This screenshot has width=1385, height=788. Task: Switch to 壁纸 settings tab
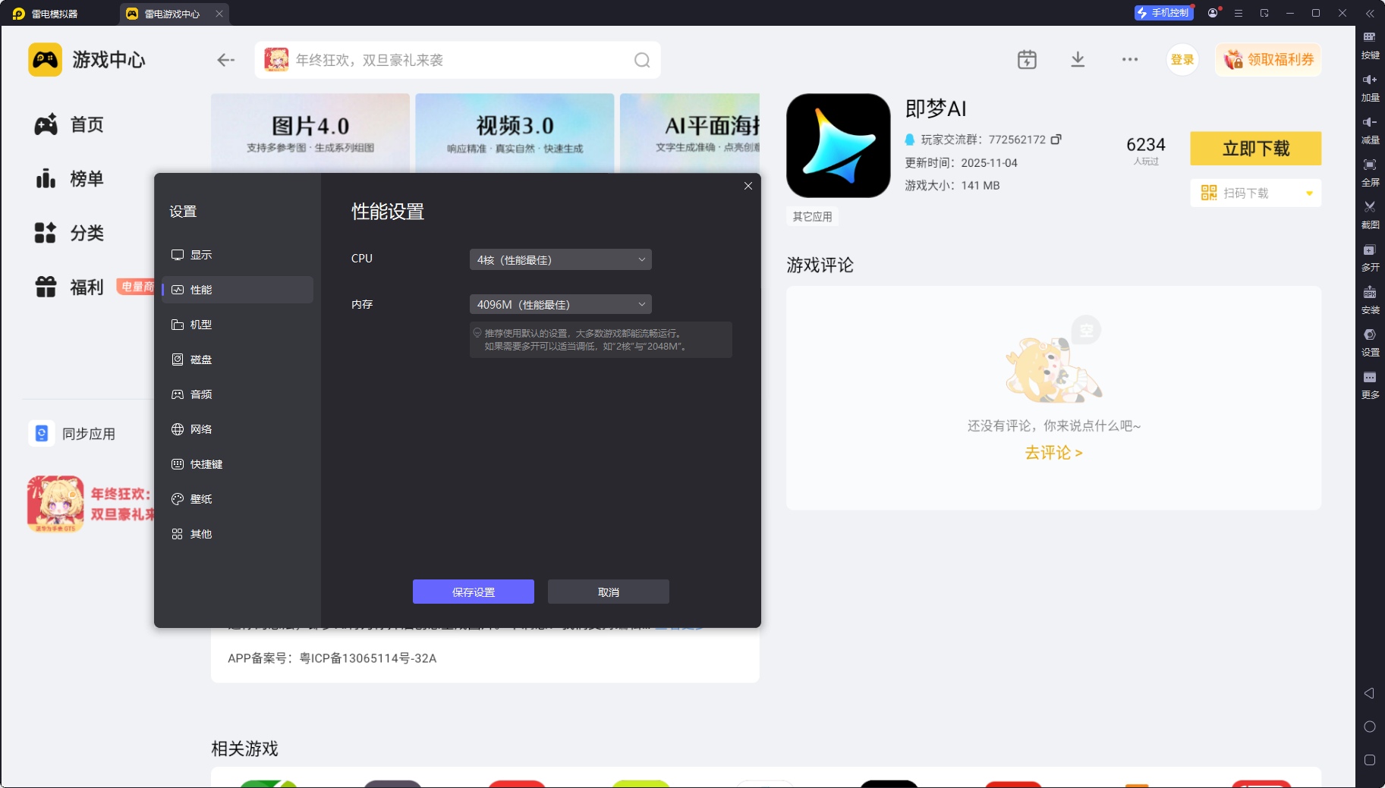pyautogui.click(x=238, y=499)
